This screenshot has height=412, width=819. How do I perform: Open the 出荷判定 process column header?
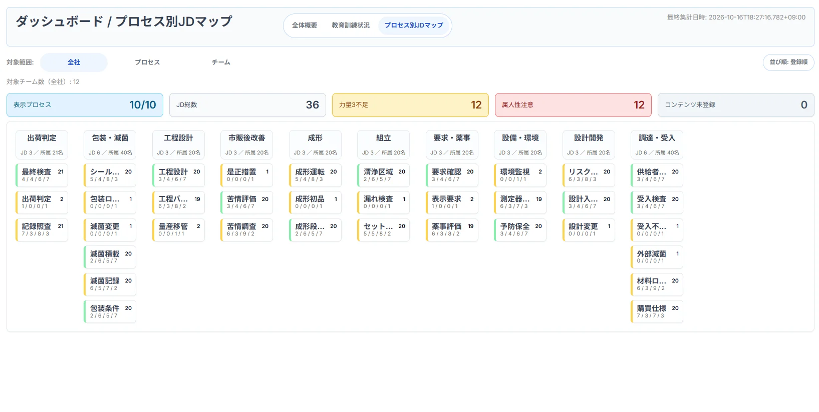coord(42,145)
